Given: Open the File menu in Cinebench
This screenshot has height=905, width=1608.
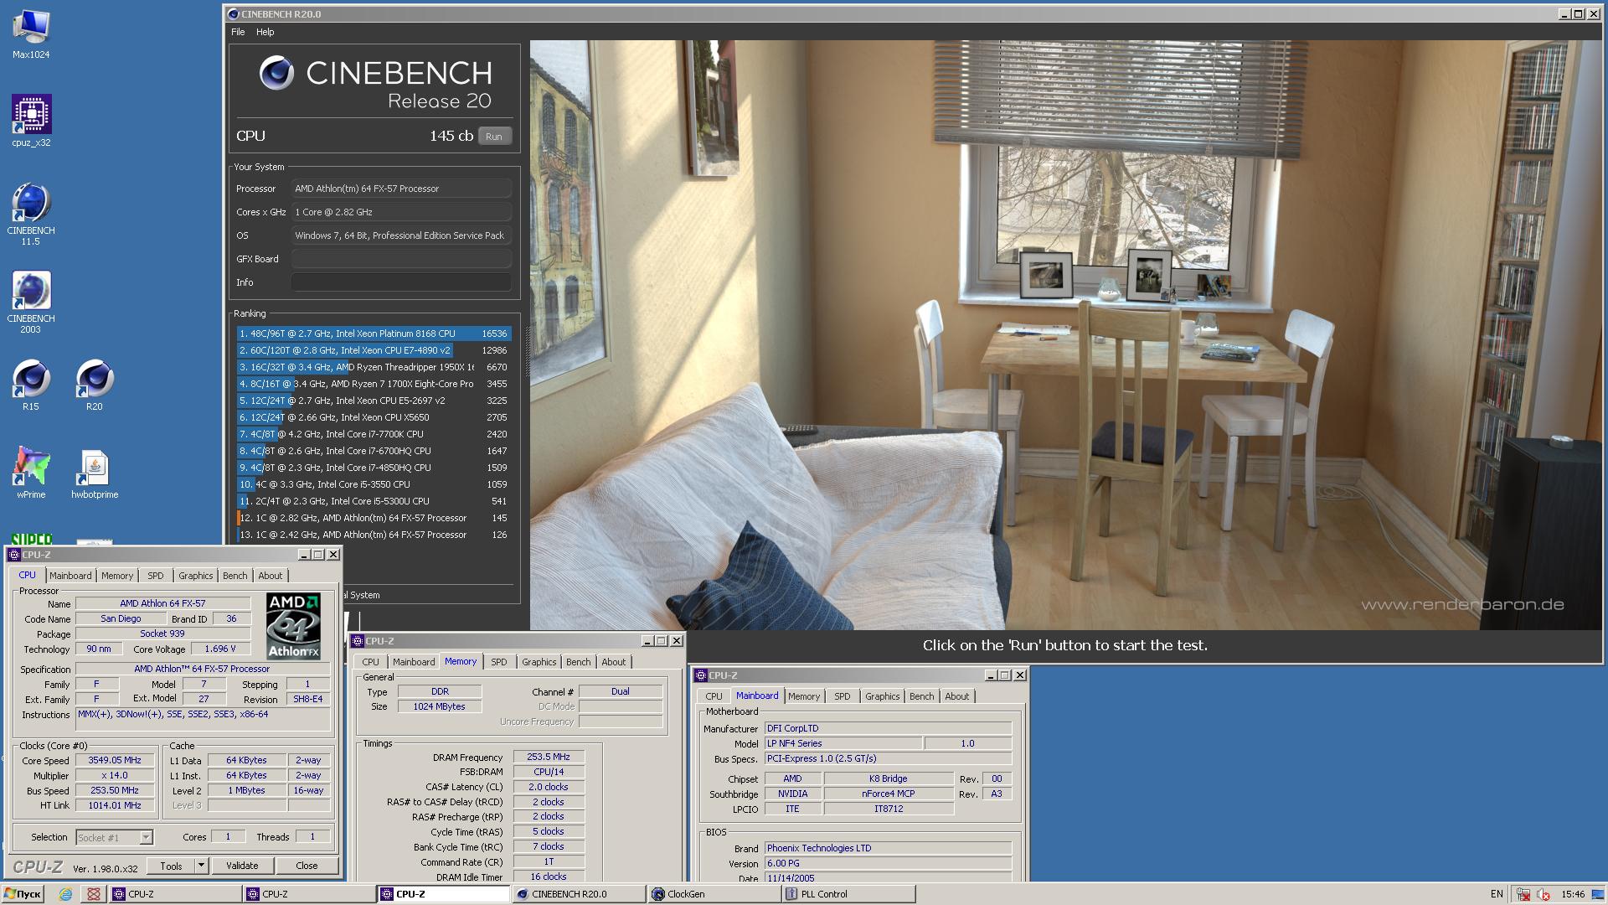Looking at the screenshot, I should (x=238, y=32).
